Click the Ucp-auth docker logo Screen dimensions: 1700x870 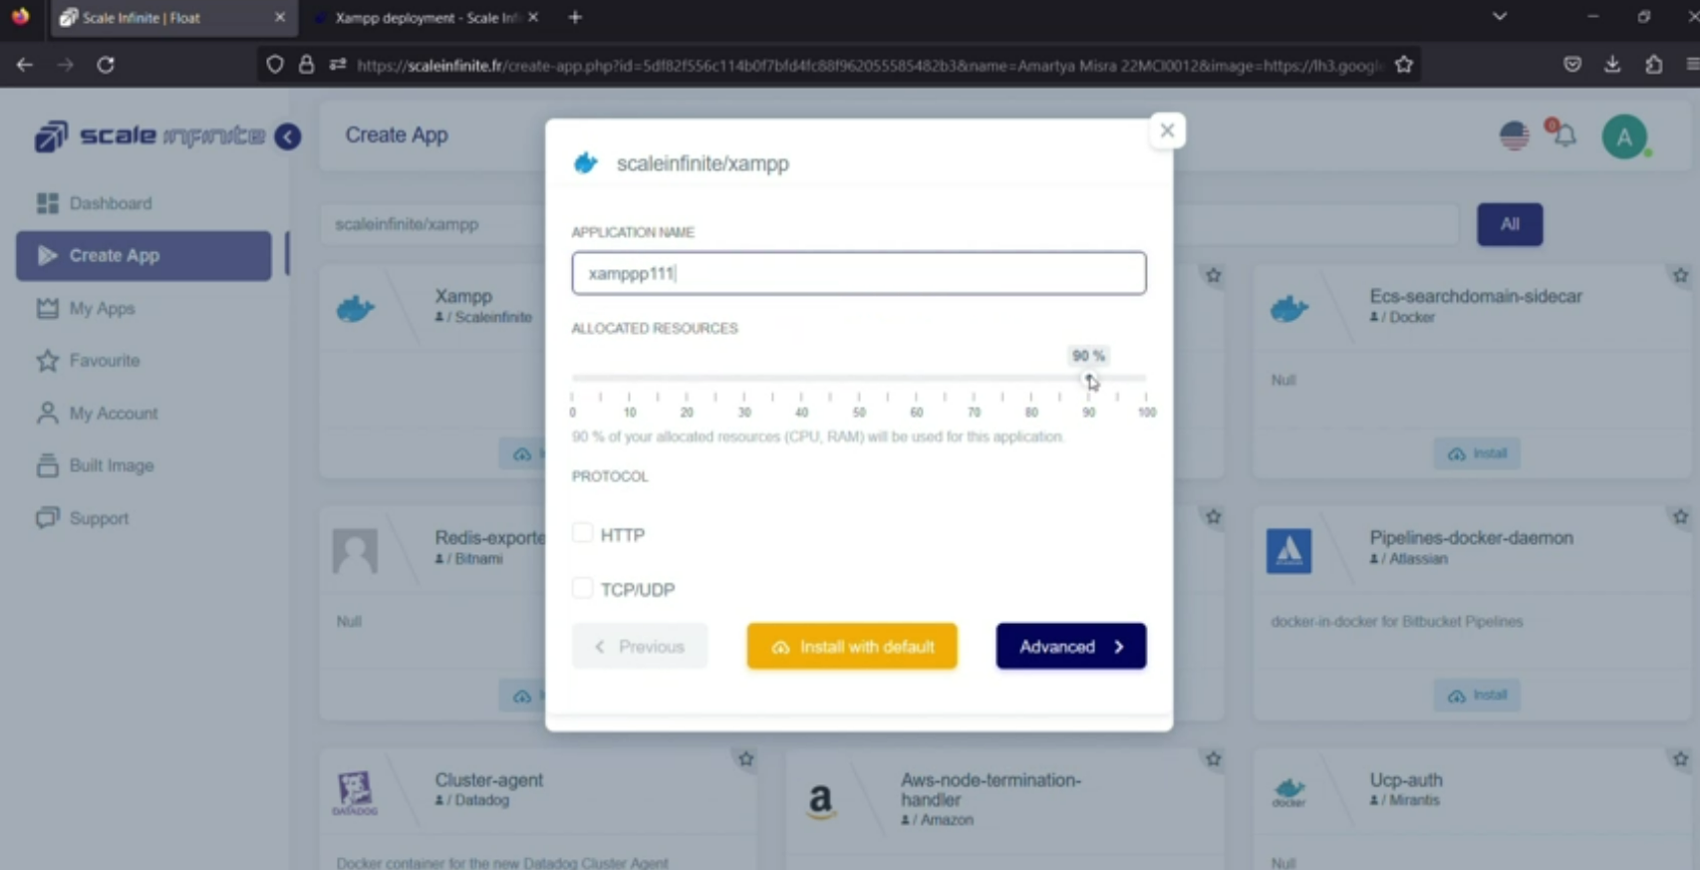pyautogui.click(x=1288, y=792)
